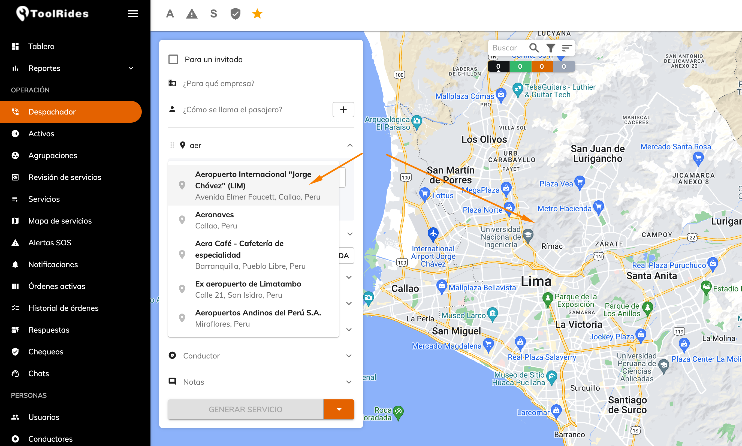This screenshot has width=742, height=446.
Task: Click the black status counter
Action: (x=499, y=67)
